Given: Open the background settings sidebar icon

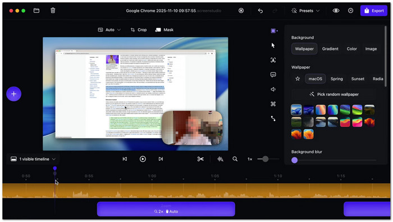Looking at the screenshot, I should point(273,30).
